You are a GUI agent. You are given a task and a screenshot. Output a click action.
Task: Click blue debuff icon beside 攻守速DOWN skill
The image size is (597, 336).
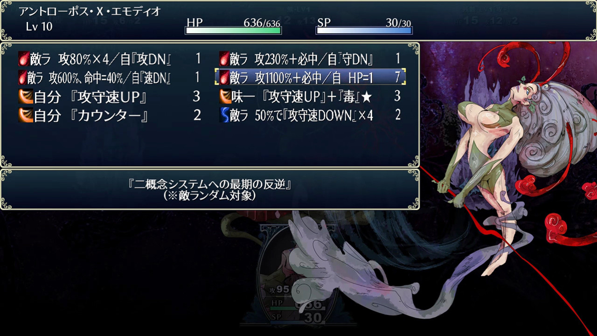(x=224, y=115)
